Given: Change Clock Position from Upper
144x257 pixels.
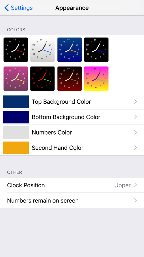Looking at the screenshot, I should click(122, 185).
